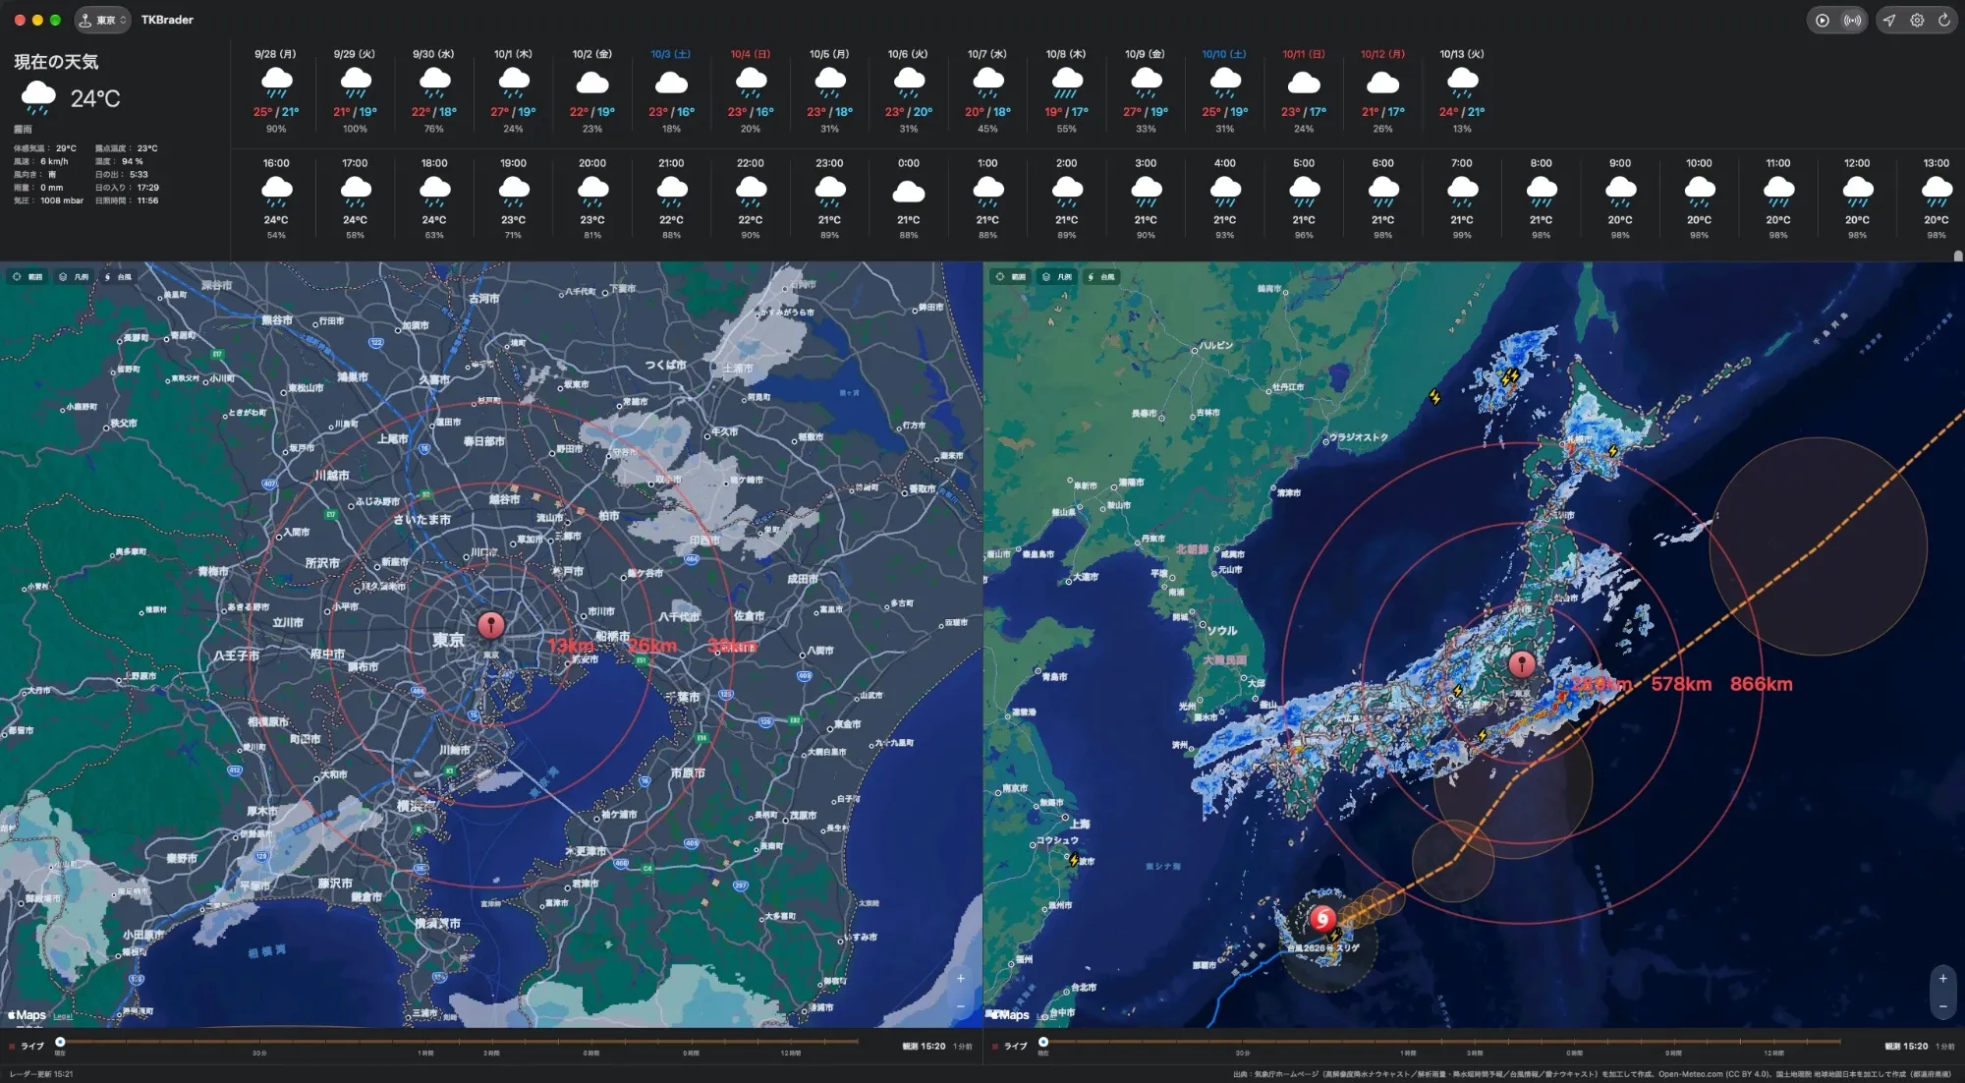This screenshot has width=1965, height=1083.
Task: Select the red typhoon symbol on right map
Action: (x=1322, y=919)
